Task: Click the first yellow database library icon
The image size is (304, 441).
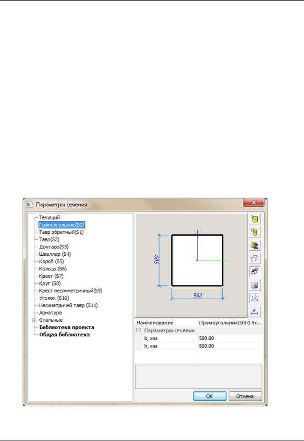Action: pos(255,219)
